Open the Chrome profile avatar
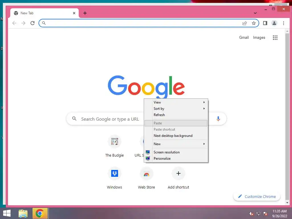 (x=274, y=23)
